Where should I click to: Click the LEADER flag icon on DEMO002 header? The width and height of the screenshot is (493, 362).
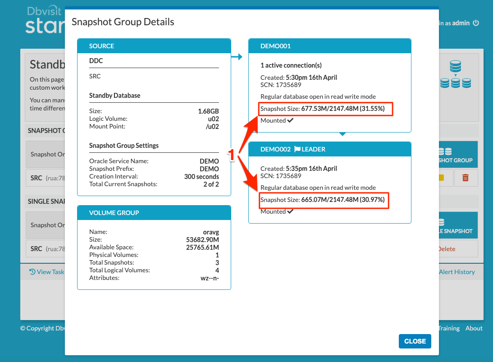pyautogui.click(x=298, y=149)
